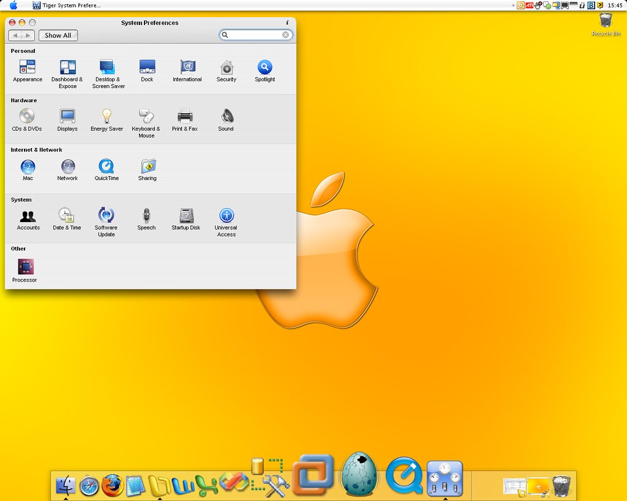The height and width of the screenshot is (501, 627).
Task: Open Print & Fax settings
Action: (x=185, y=120)
